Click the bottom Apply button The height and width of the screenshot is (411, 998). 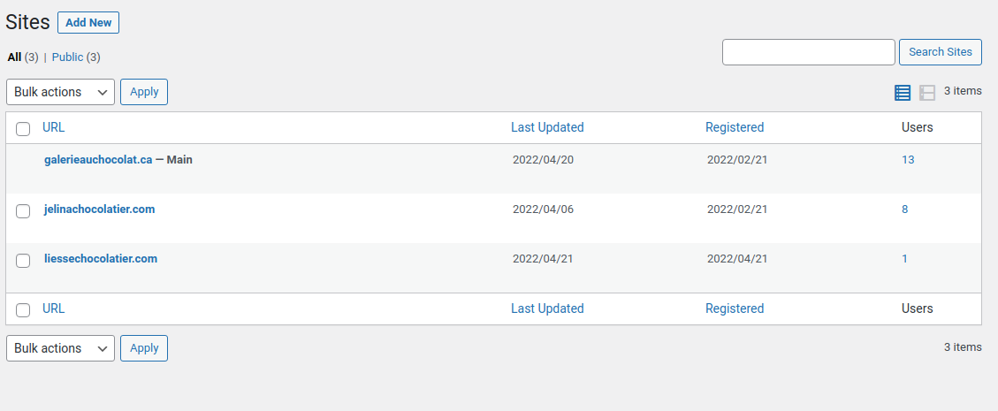(x=144, y=348)
